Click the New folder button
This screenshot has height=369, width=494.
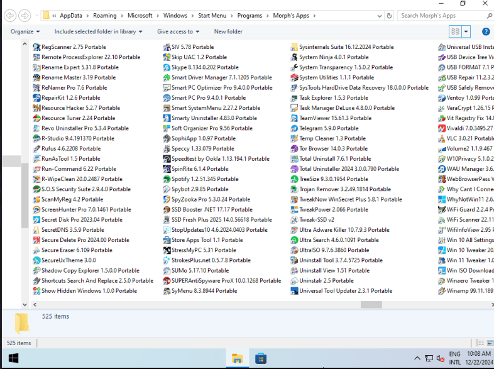(228, 31)
